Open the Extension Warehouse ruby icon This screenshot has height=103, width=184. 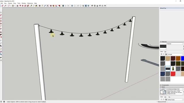(x=60, y=6)
